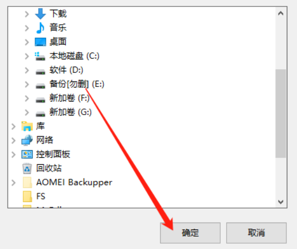This screenshot has height=249, width=297.
Task: Expand the 备份[勿删] (E:) drive
Action: (27, 84)
